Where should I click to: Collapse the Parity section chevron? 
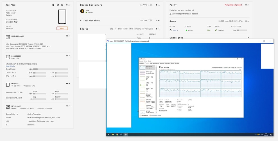tap(248, 5)
